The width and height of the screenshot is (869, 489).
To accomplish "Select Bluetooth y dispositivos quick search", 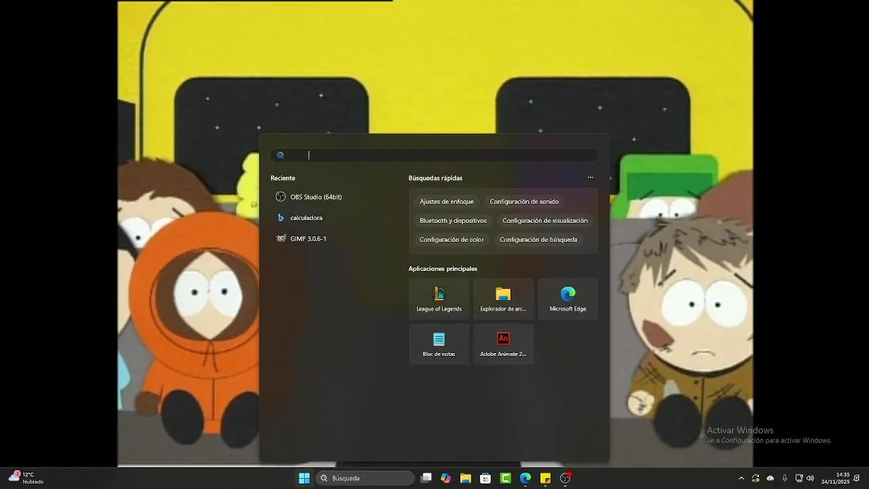I will [453, 221].
